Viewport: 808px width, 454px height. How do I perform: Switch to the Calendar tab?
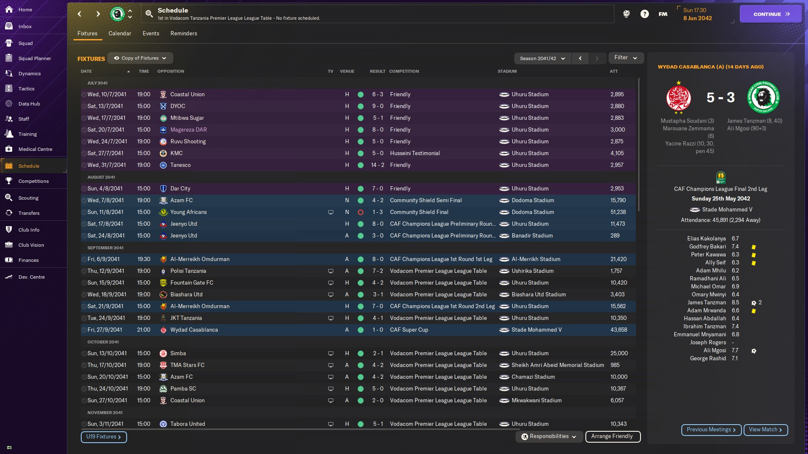click(x=120, y=34)
